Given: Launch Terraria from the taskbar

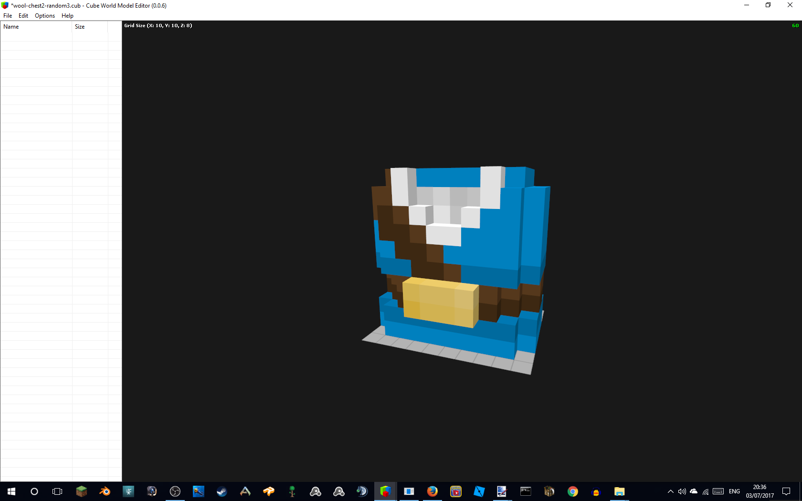Looking at the screenshot, I should [x=292, y=491].
